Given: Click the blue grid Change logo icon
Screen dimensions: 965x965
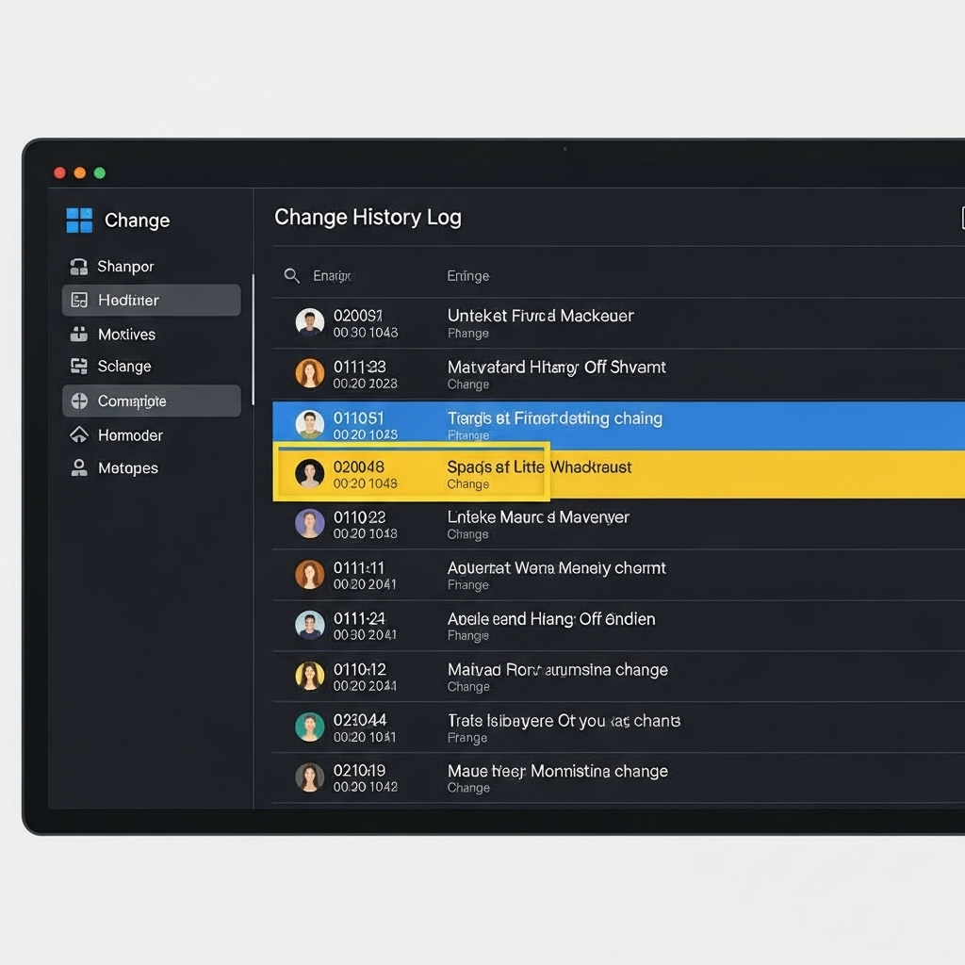Looking at the screenshot, I should point(79,221).
